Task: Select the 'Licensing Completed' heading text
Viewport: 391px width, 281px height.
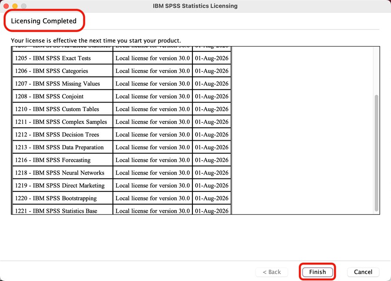Action: pyautogui.click(x=43, y=21)
